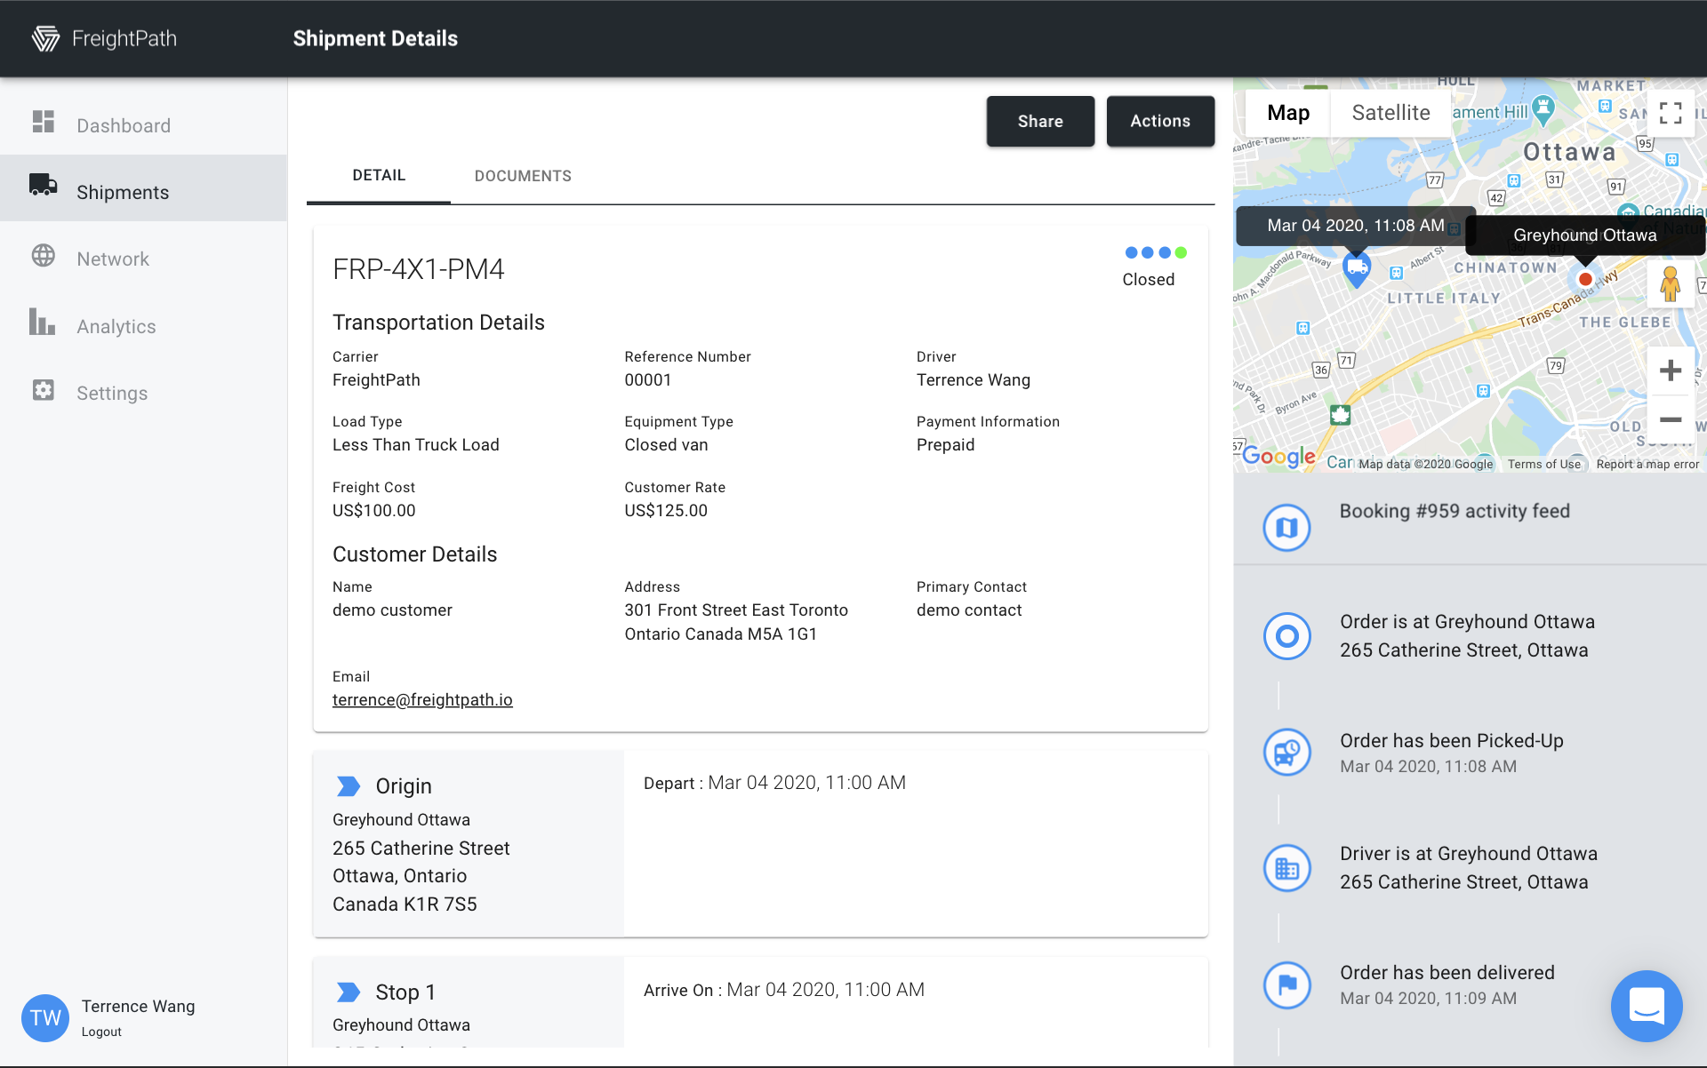Click the FreightPath logo icon
The image size is (1707, 1068).
(x=45, y=38)
